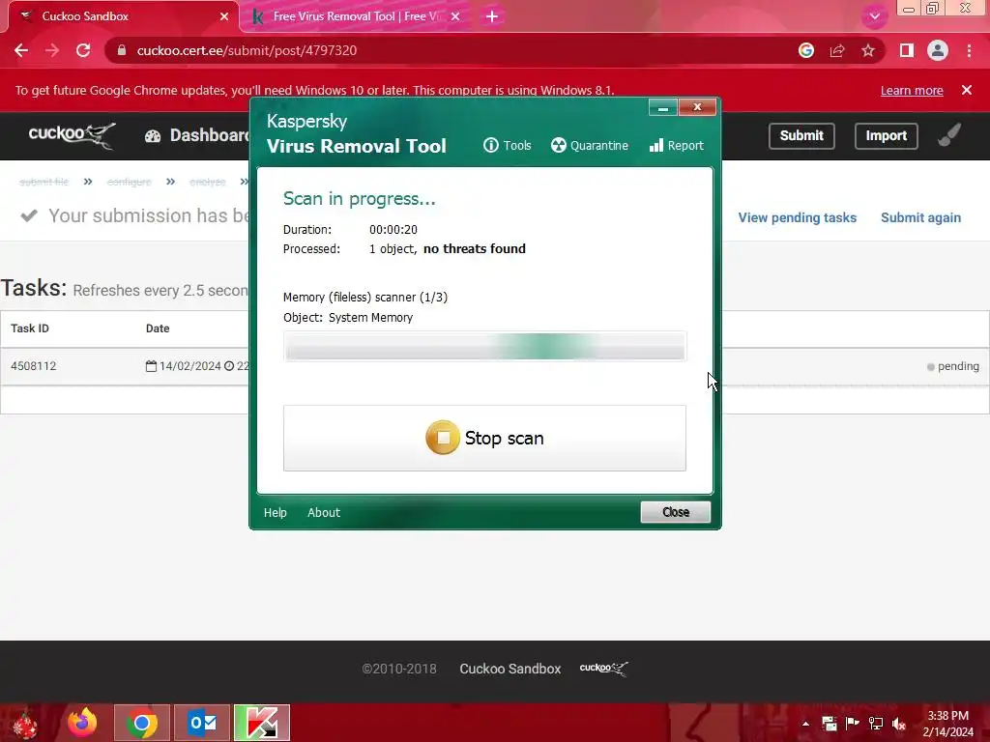Screen dimensions: 990x742
Task: Click View pending tasks link
Action: (797, 217)
